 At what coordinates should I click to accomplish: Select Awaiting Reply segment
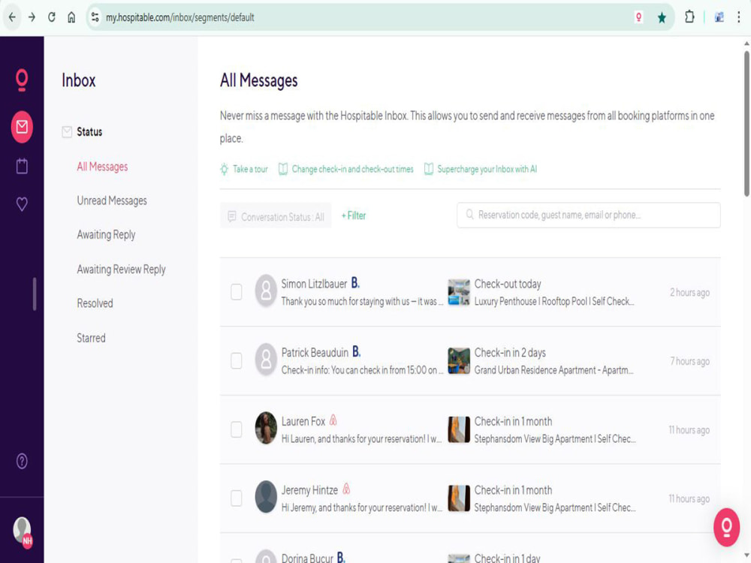coord(106,234)
